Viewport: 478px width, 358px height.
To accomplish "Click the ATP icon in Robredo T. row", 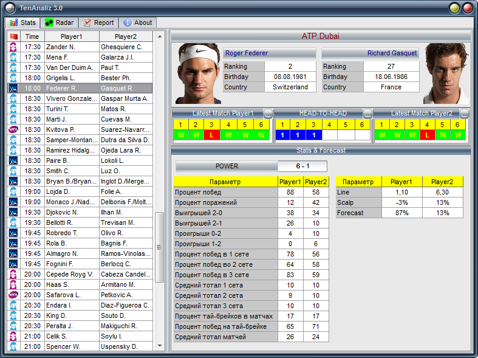I will pos(13,233).
